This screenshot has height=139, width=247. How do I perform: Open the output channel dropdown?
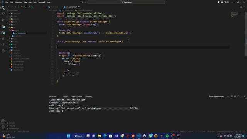click(218, 96)
